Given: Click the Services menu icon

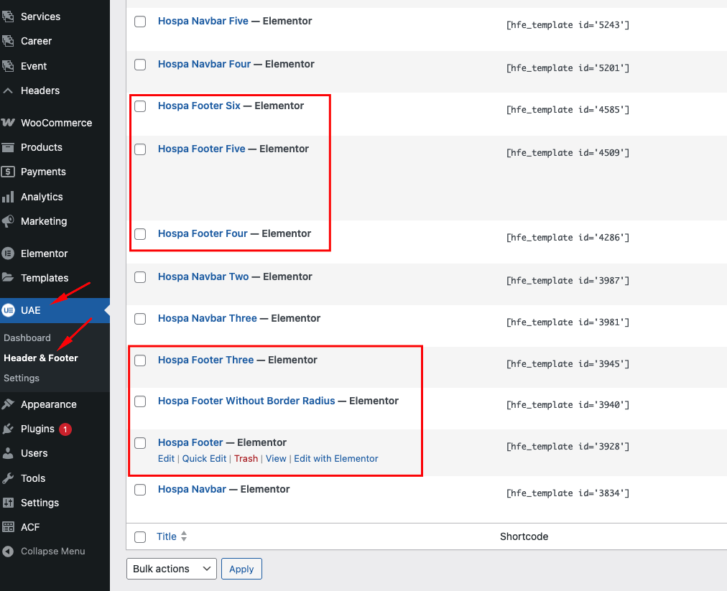Looking at the screenshot, I should coord(8,17).
